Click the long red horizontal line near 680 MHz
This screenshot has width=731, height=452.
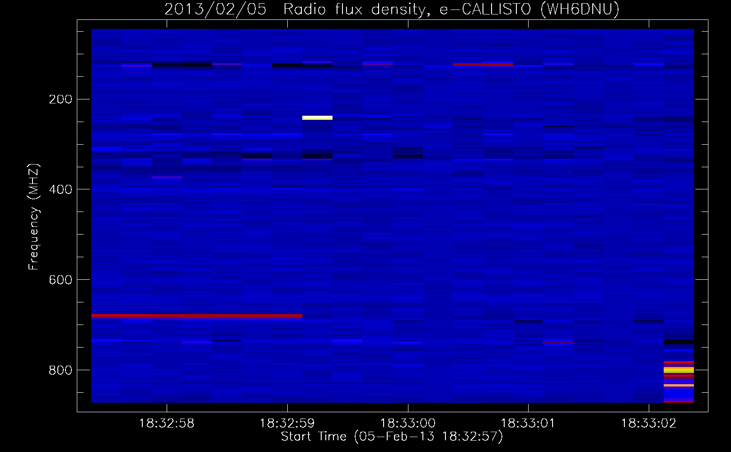tap(197, 316)
